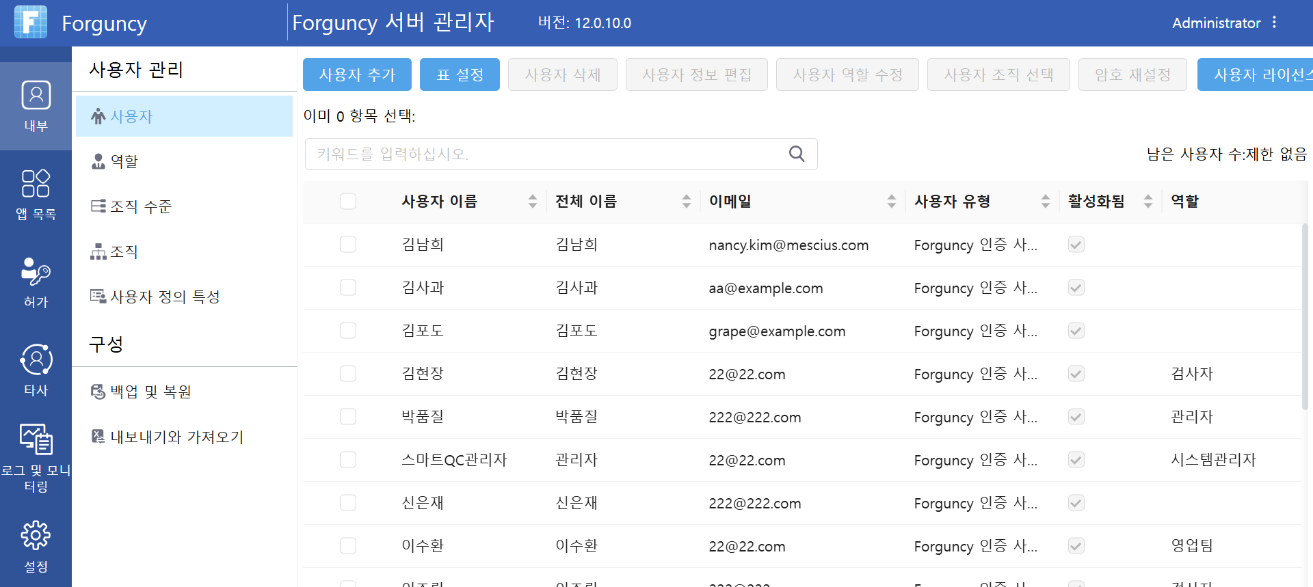Viewport: 1313px width, 587px height.
Task: Open 백업 및 복원 menu item
Action: (x=185, y=392)
